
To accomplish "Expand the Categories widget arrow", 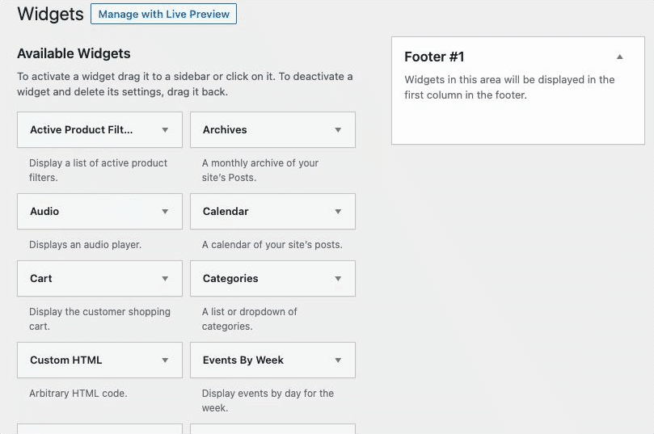I will 338,279.
